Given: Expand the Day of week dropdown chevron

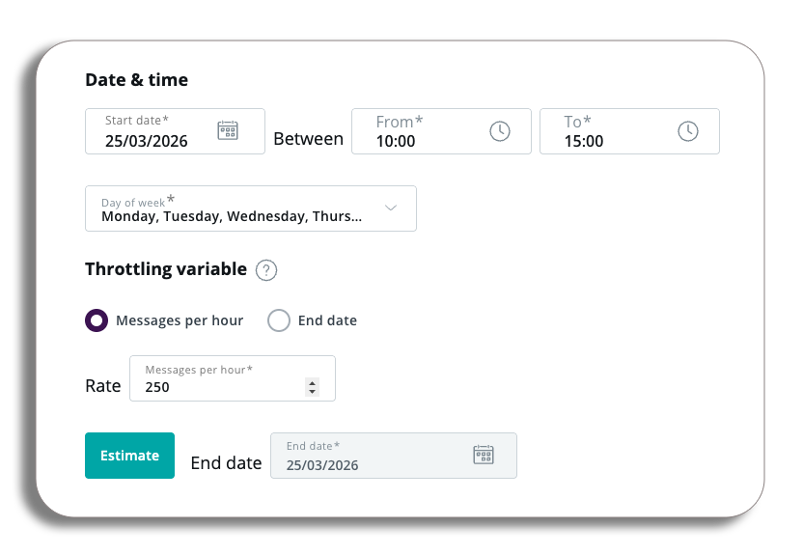Looking at the screenshot, I should 391,208.
